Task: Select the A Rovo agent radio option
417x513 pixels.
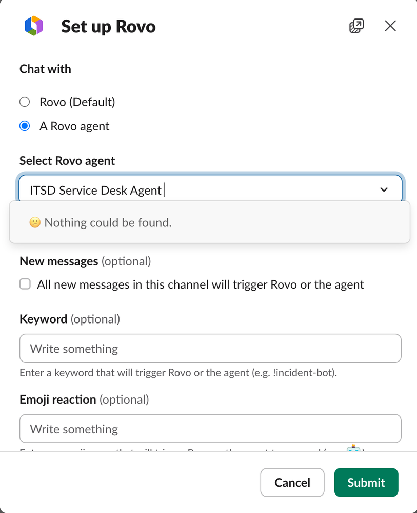Action: 25,126
